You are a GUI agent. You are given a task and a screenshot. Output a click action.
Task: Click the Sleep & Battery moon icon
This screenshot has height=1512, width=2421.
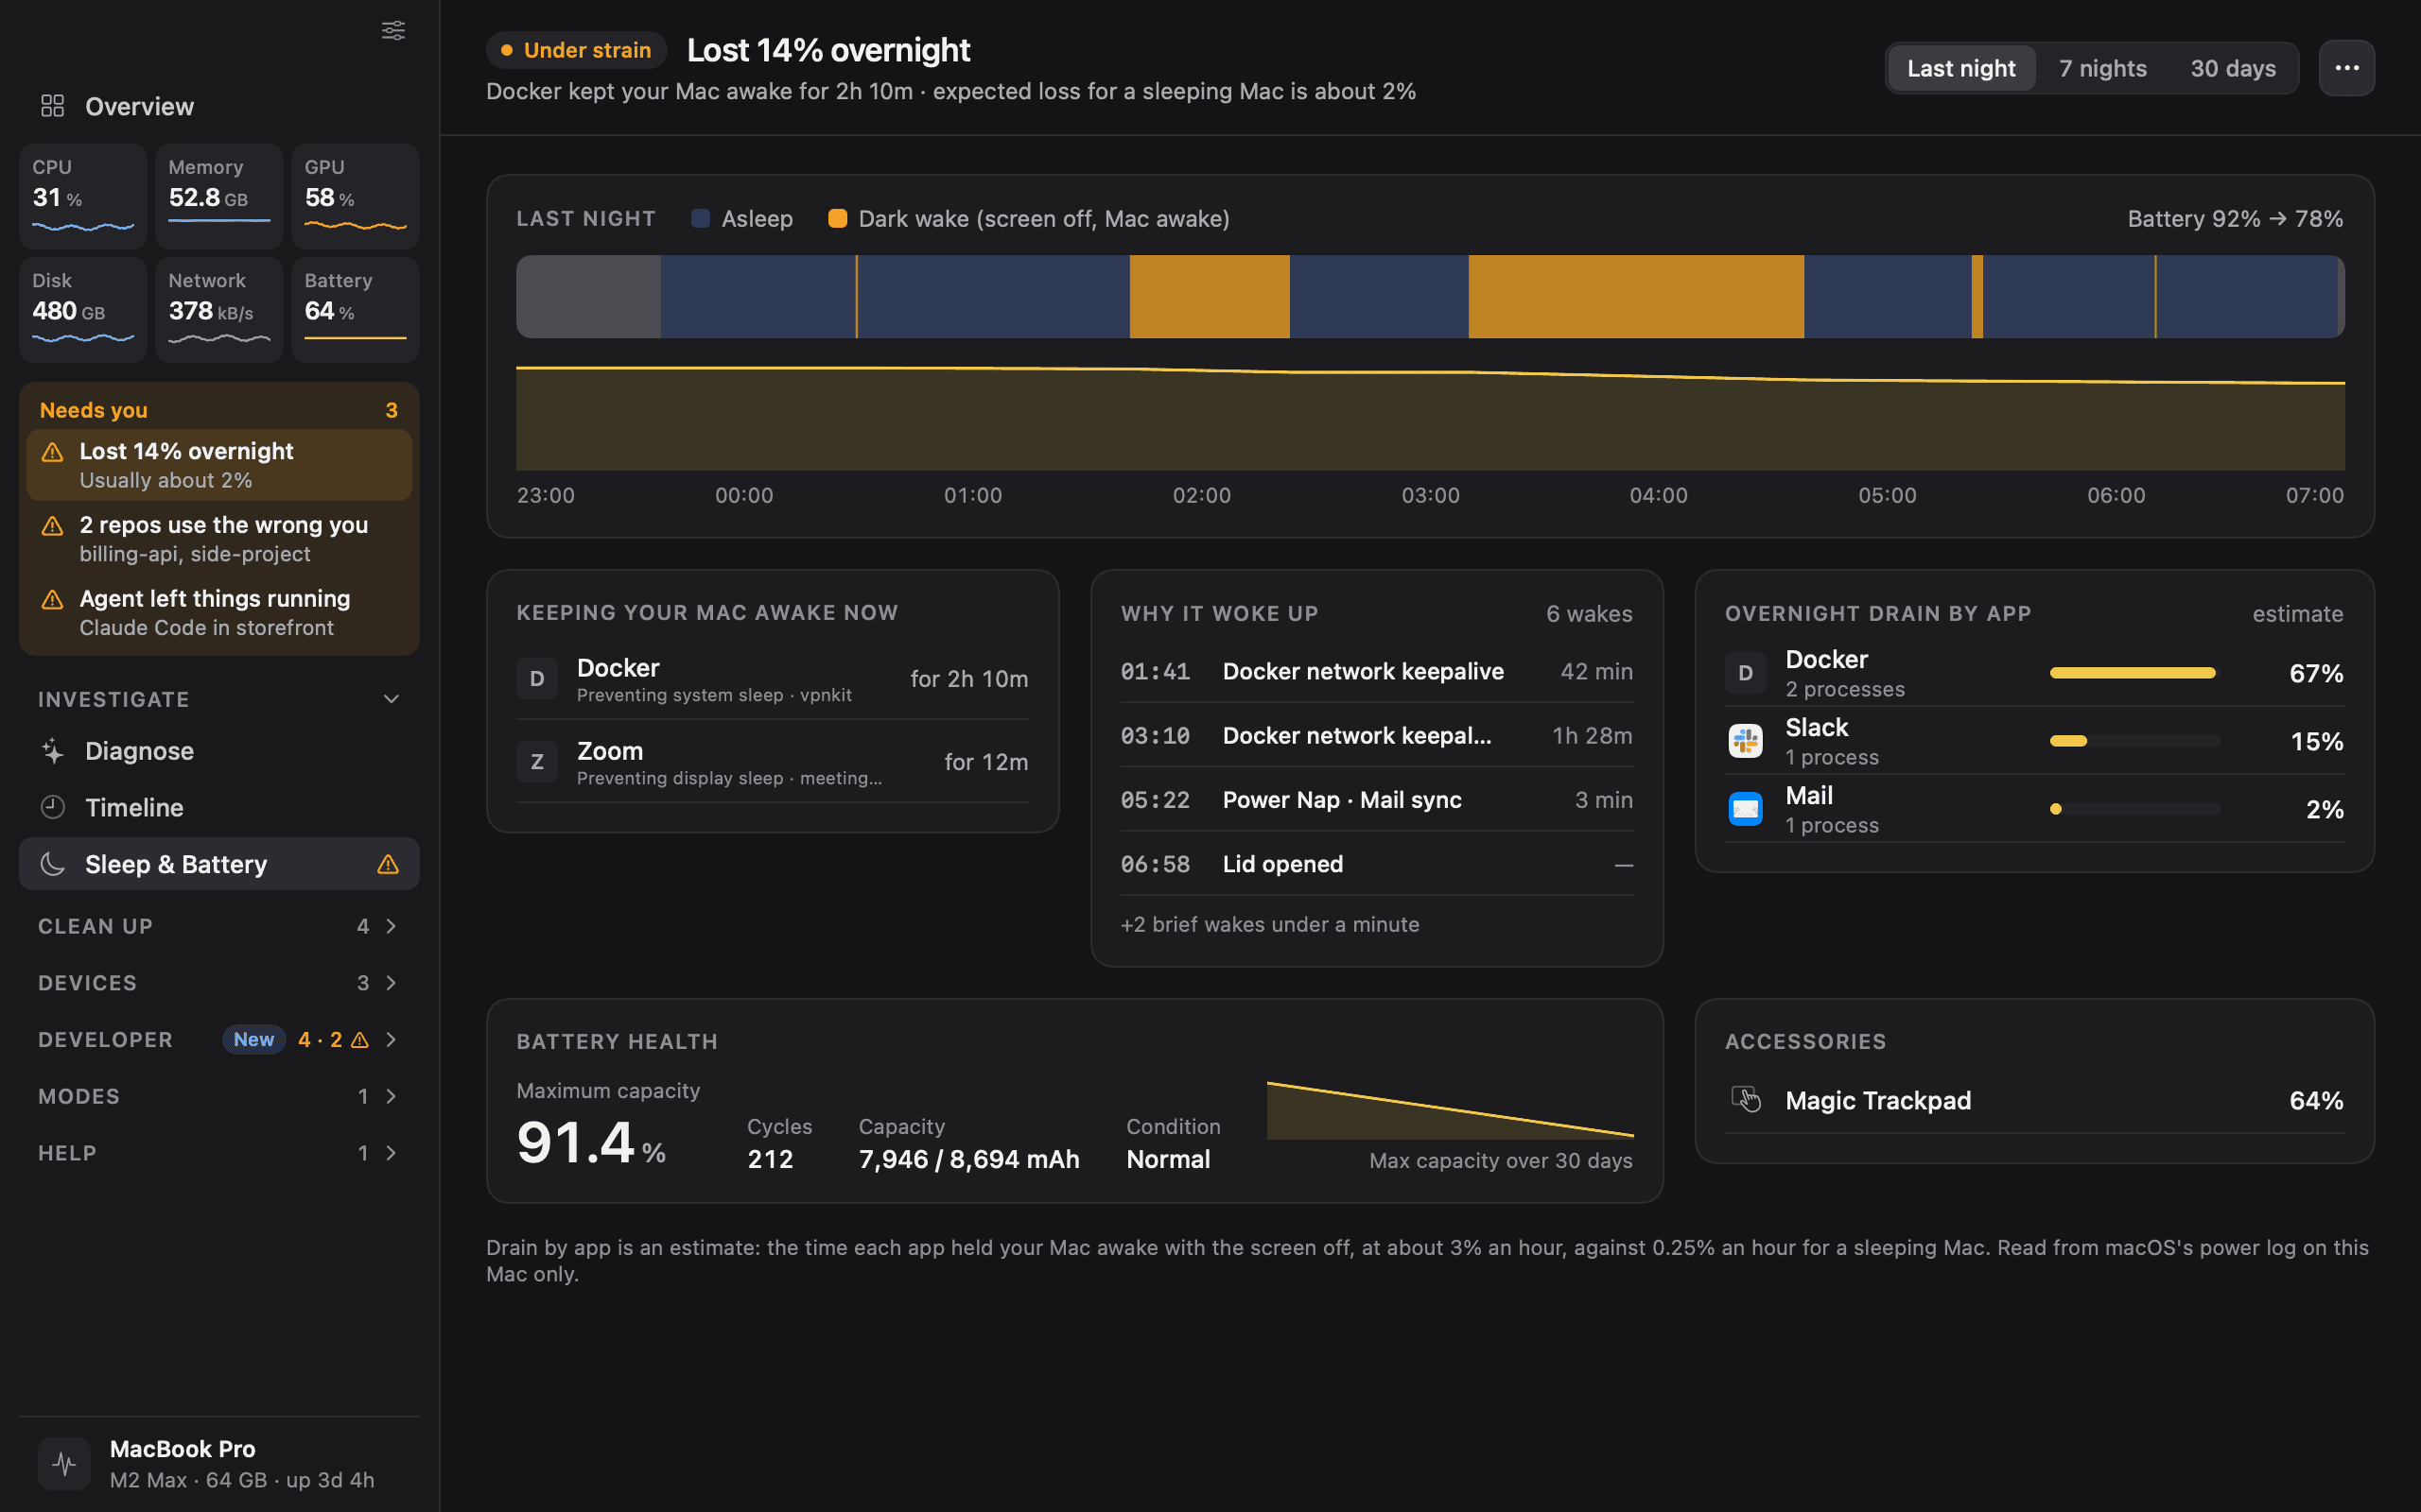coord(52,864)
